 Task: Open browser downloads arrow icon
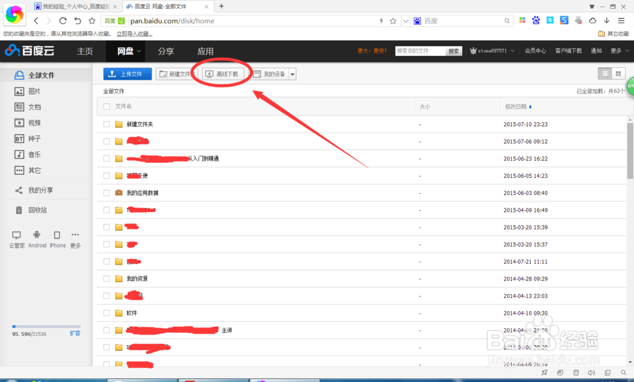point(607,21)
